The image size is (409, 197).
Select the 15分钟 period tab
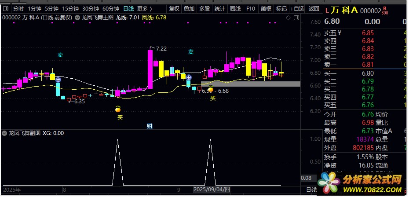(x=70, y=9)
